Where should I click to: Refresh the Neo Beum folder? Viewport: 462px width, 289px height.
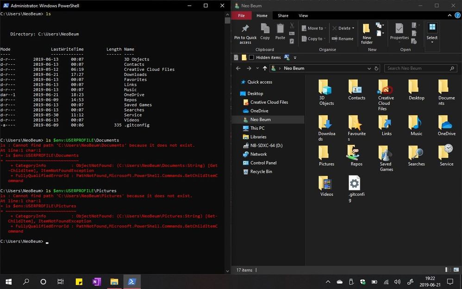point(376,69)
